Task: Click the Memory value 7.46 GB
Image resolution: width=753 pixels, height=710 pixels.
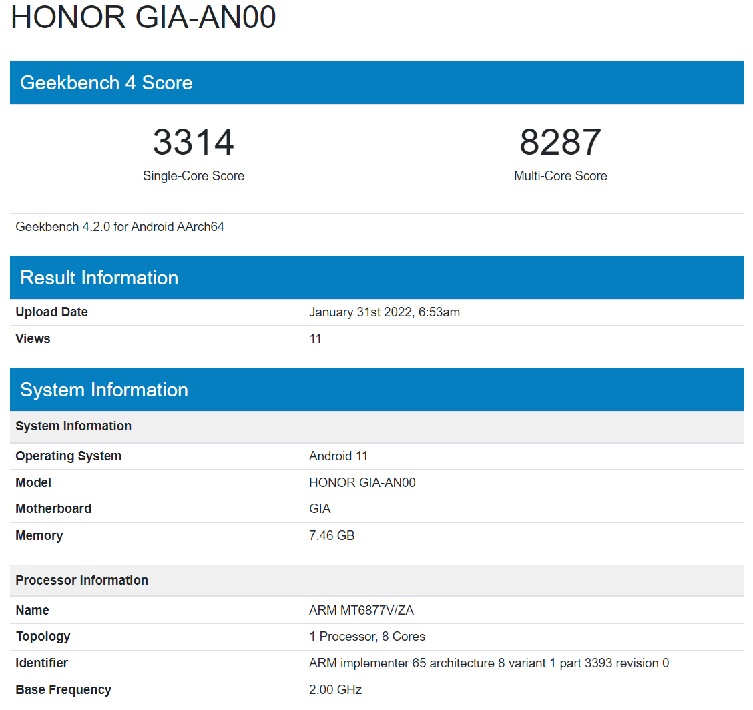Action: coord(332,536)
